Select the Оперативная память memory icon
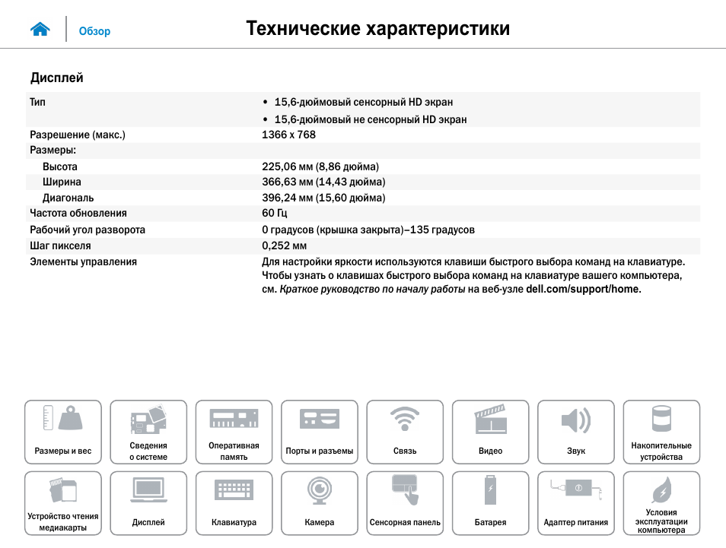The width and height of the screenshot is (726, 548). click(x=234, y=432)
